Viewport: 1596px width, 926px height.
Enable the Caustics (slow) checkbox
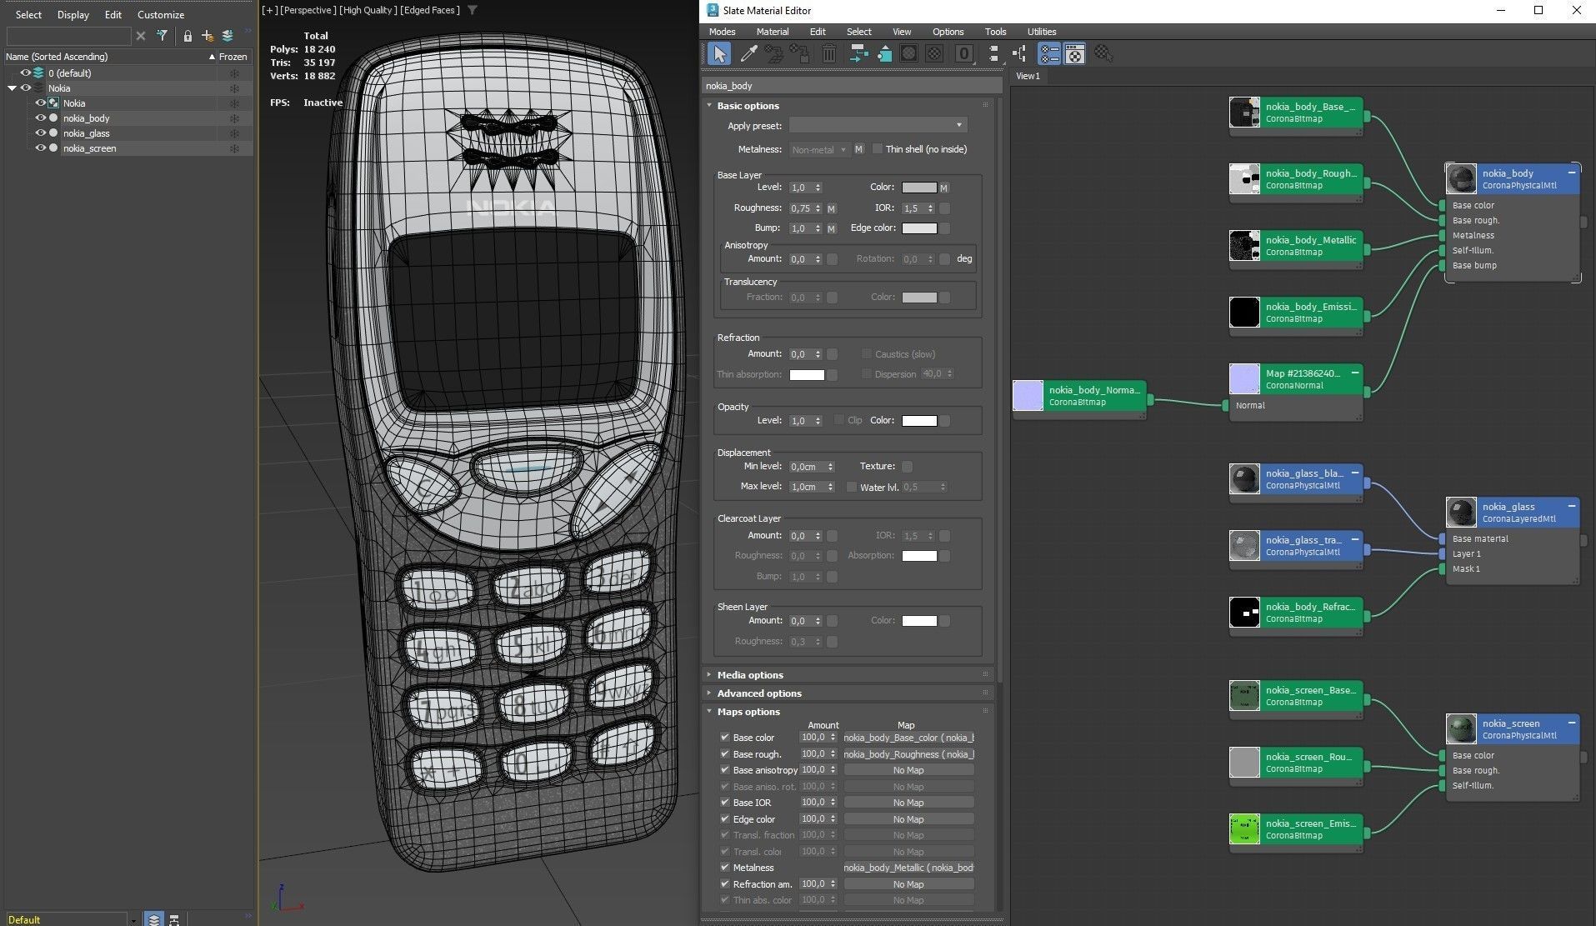pos(866,353)
